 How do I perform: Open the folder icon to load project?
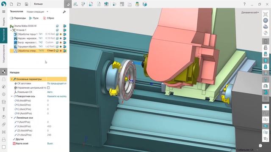pyautogui.click(x=19, y=4)
